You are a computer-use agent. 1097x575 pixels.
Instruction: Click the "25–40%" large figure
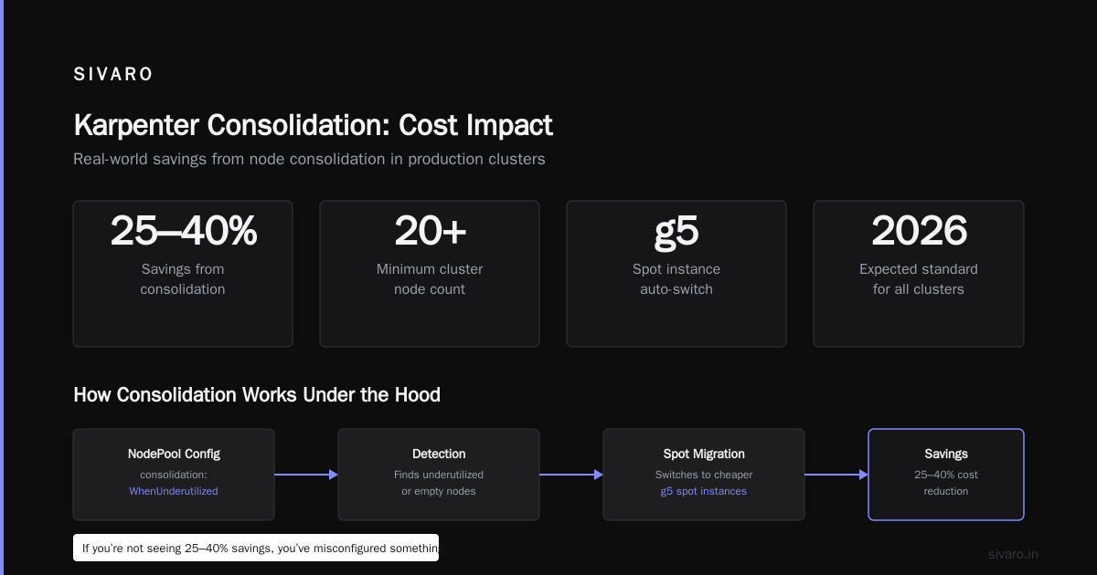[x=183, y=231]
